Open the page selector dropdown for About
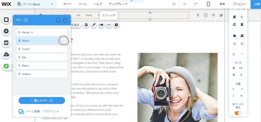Screen dimensions: 261x122 point(35,4)
